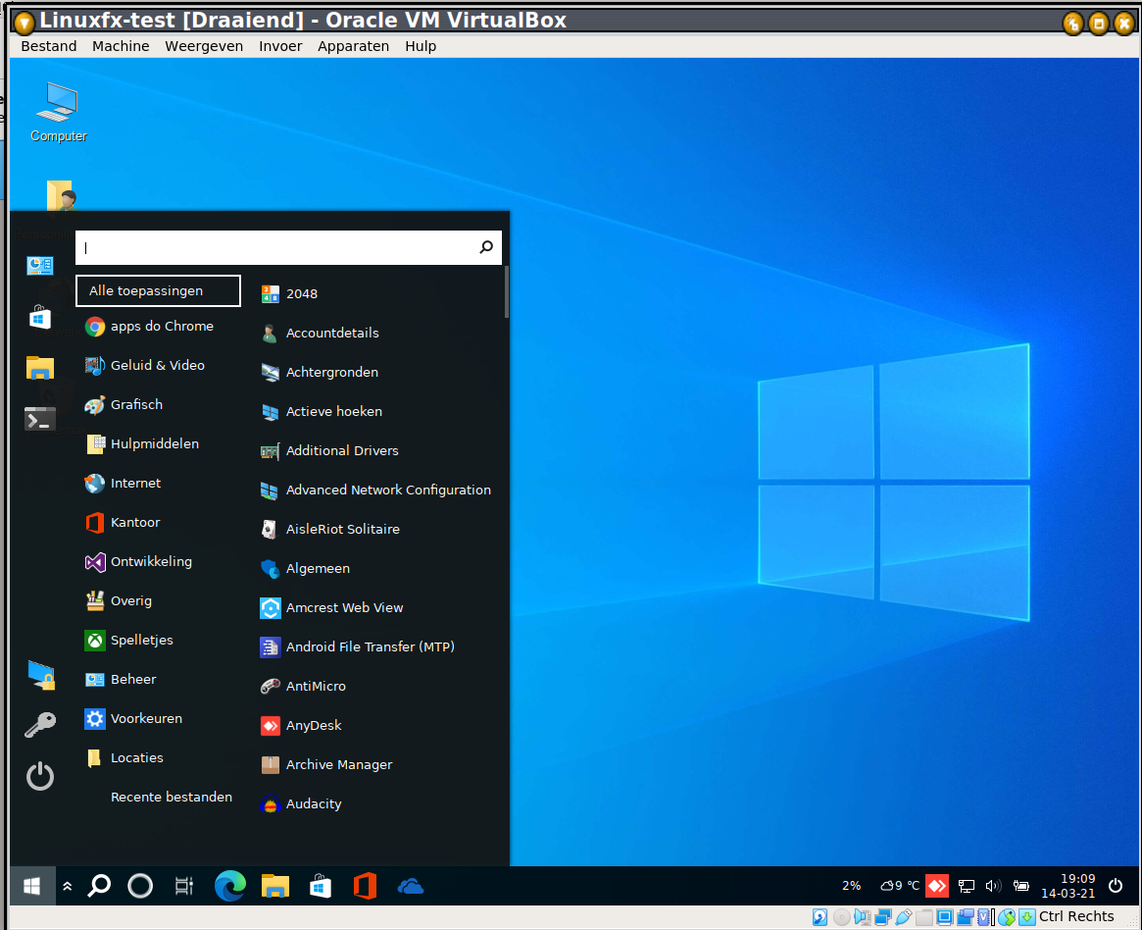The image size is (1142, 930).
Task: Open the network tray icon
Action: coord(967,886)
